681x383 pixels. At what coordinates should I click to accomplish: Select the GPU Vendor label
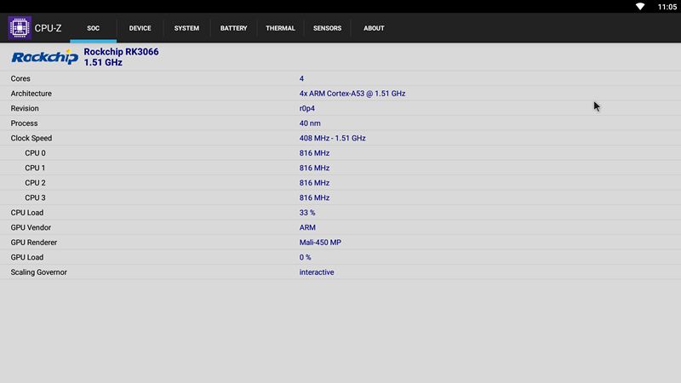click(x=31, y=227)
